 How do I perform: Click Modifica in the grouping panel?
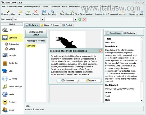(x=42, y=41)
